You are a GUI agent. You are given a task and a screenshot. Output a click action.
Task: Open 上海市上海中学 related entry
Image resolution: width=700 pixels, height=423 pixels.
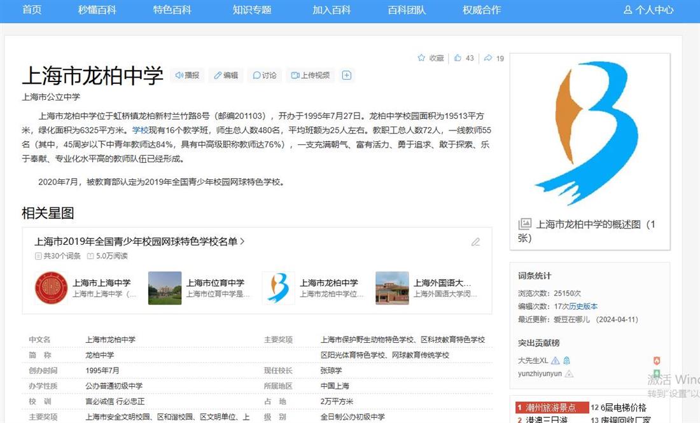point(101,283)
